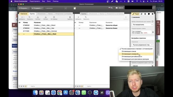Open the Получить dropdown button
Image resolution: width=173 pixels, height=97 pixels.
point(24,8)
